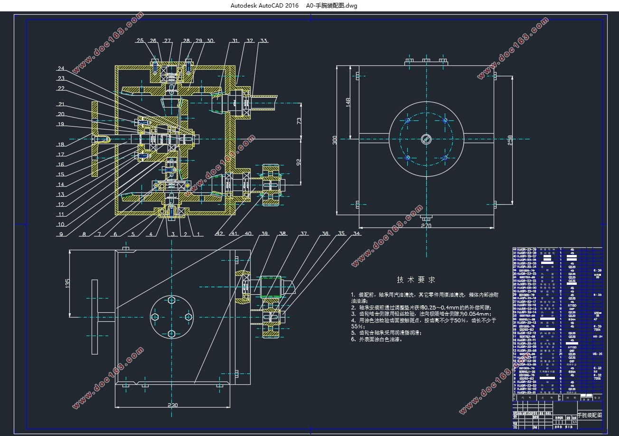Click part balloon number 30

[x=210, y=41]
